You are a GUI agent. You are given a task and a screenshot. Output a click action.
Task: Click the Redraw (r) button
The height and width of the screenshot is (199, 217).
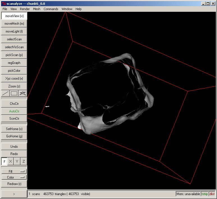tap(14, 184)
